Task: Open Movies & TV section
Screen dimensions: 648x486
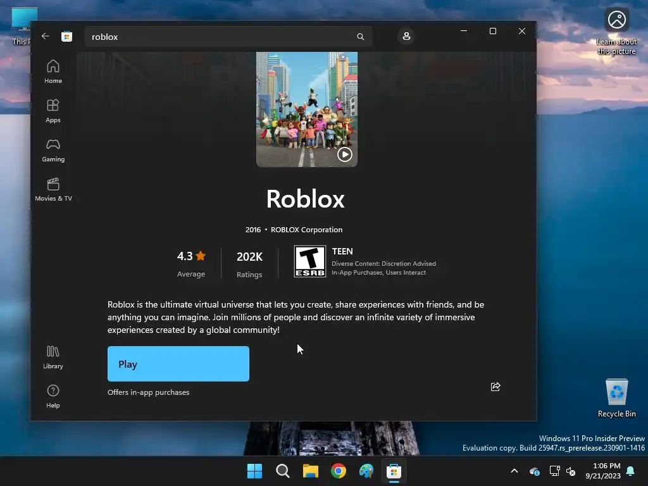Action: tap(53, 189)
